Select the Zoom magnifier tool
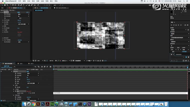Viewport: 190px width, 107px height. 7,5
